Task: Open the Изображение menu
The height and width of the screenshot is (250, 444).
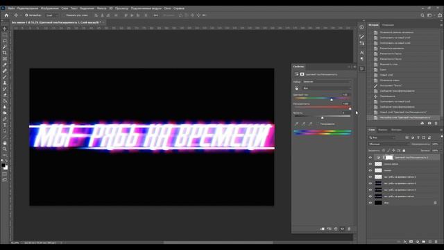Action: [x=50, y=8]
